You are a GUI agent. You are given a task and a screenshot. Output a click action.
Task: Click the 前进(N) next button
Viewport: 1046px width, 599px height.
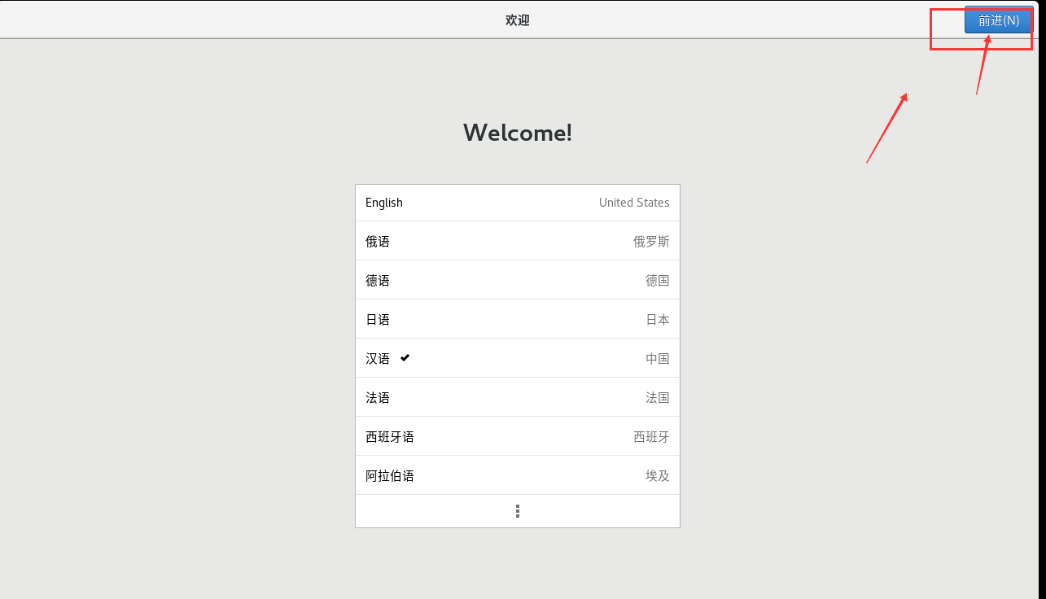click(999, 20)
